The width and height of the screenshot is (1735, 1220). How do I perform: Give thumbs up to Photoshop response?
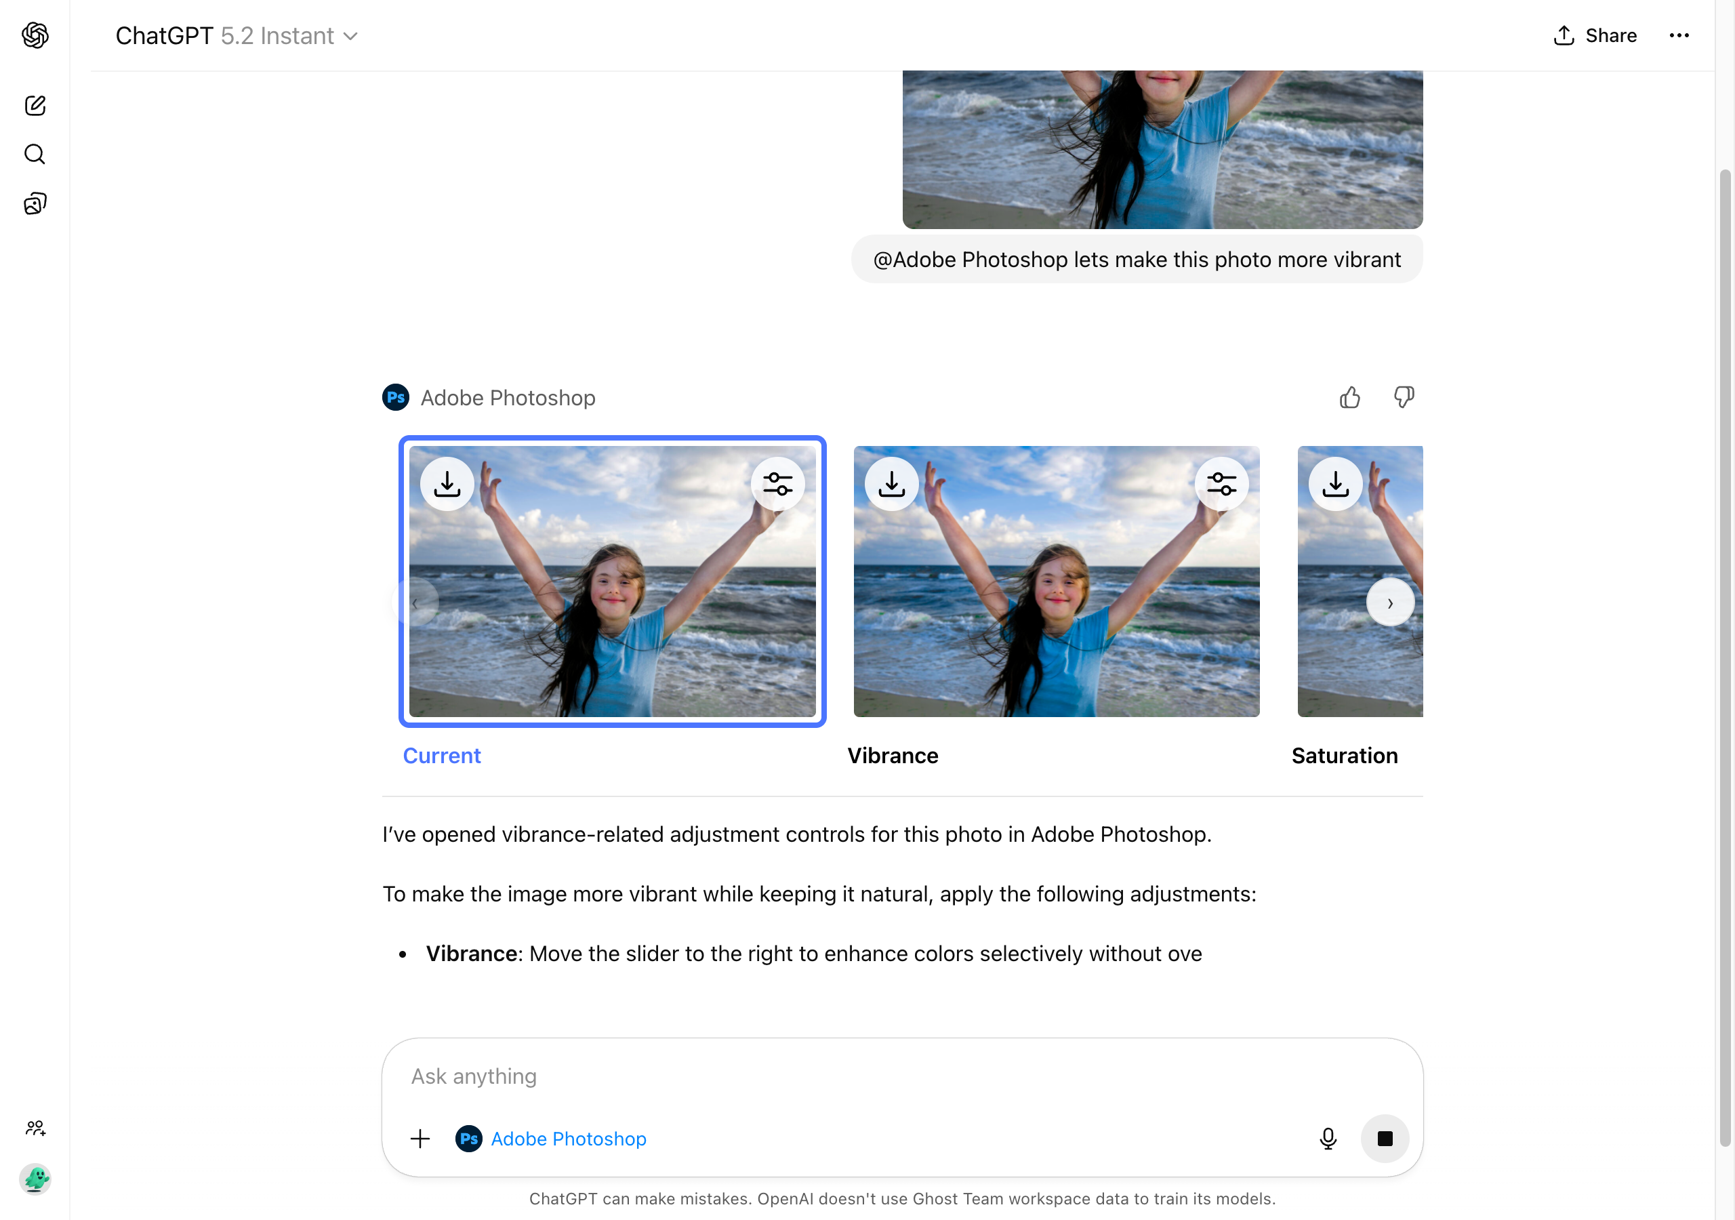pyautogui.click(x=1349, y=398)
